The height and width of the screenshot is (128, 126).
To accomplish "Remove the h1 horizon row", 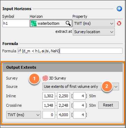I will (x=119, y=23).
